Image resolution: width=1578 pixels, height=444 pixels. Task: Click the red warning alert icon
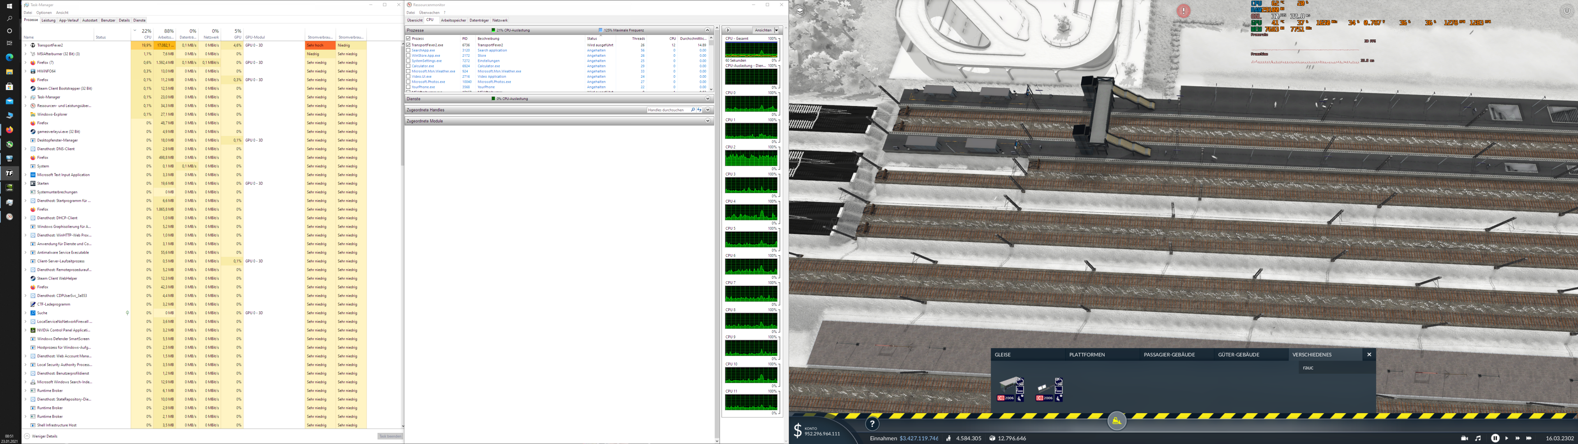point(1183,10)
